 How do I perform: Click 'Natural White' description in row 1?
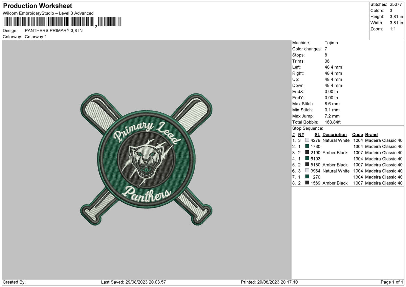coord(336,140)
